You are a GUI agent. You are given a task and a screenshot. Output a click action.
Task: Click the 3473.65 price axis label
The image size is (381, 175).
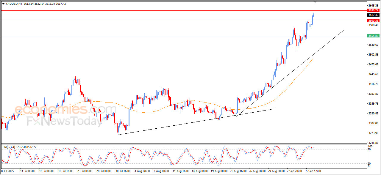[x=373, y=64]
